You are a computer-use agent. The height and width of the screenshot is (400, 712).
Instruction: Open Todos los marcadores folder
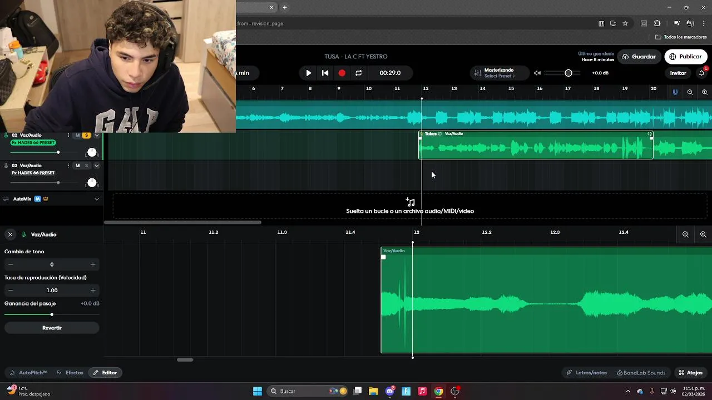click(x=681, y=37)
